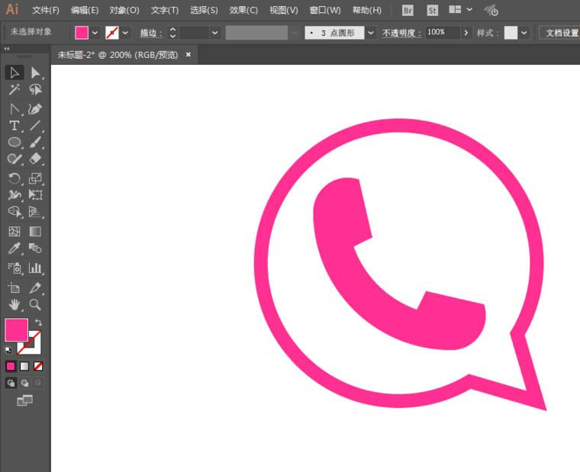Select the Perspective Grid tool
This screenshot has height=472, width=580.
pos(35,212)
